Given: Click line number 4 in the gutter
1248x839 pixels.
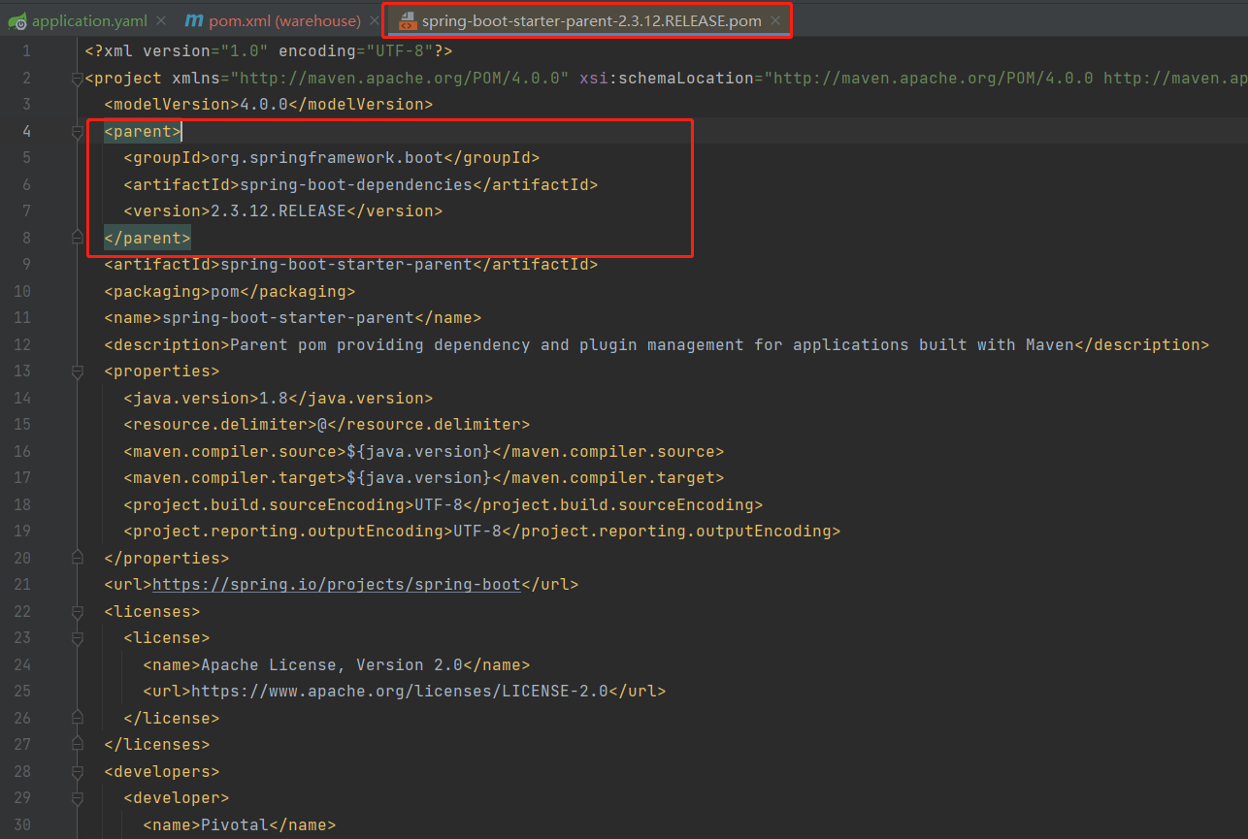Looking at the screenshot, I should pos(26,131).
